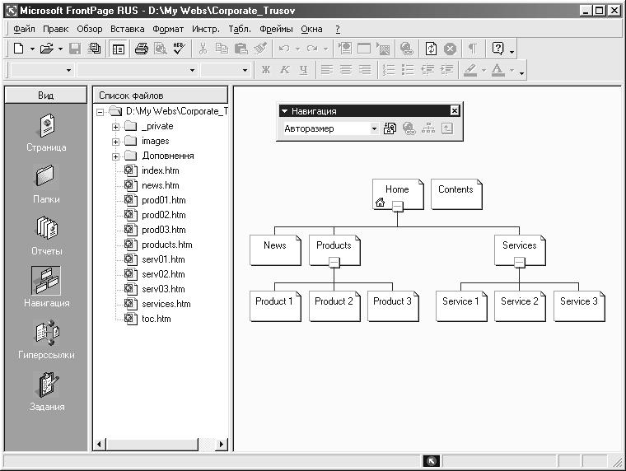The image size is (626, 471).
Task: Undo with the curved arrow icon
Action: tap(284, 49)
